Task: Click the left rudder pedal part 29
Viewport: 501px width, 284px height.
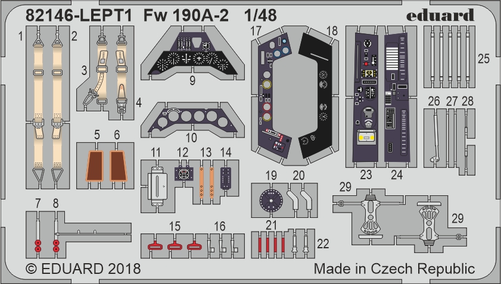Action: 370,214
